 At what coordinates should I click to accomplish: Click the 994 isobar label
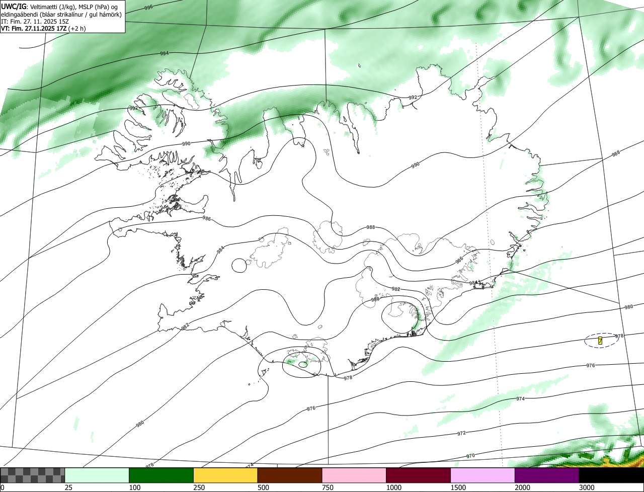(165, 53)
